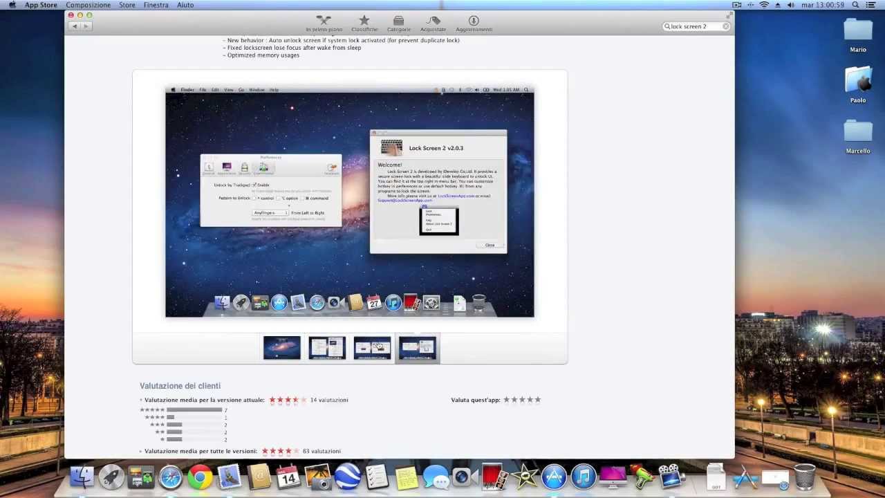Open Address Book in the Dock
The image size is (885, 498).
point(259,477)
